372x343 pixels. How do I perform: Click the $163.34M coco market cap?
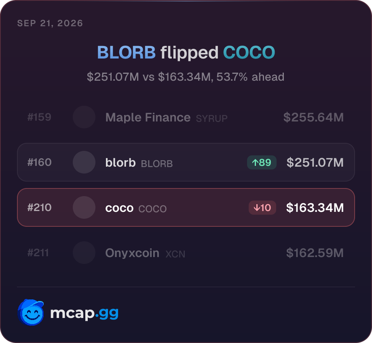coord(315,207)
